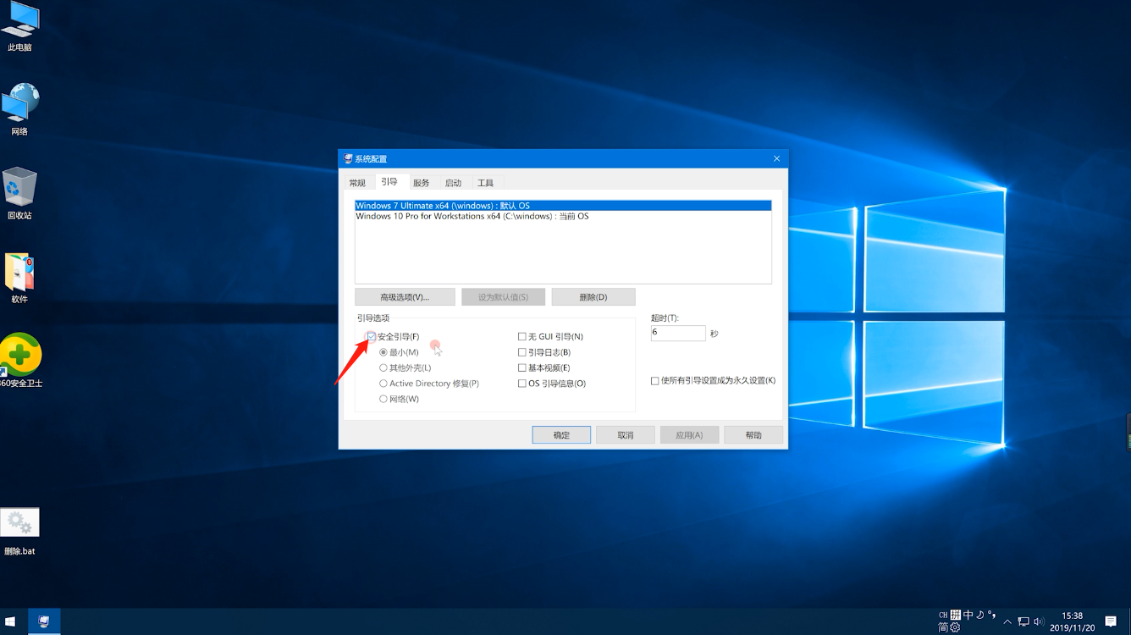This screenshot has width=1131, height=635.
Task: Click the System Configuration taskbar icon
Action: click(x=44, y=621)
